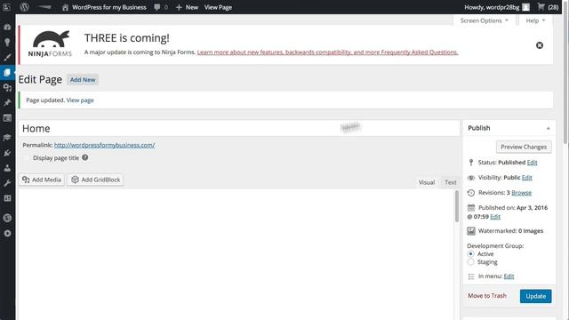Click the Add Media button
This screenshot has height=320, width=569.
click(42, 180)
